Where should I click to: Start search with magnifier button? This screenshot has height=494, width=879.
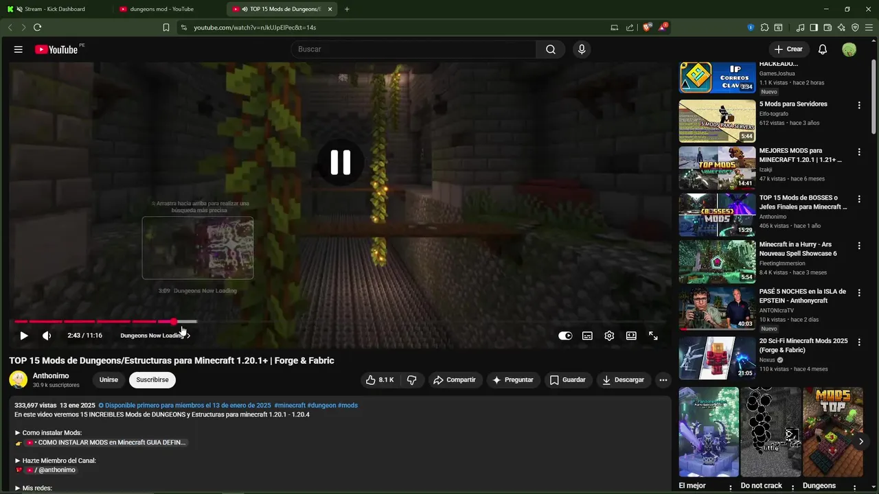(551, 49)
